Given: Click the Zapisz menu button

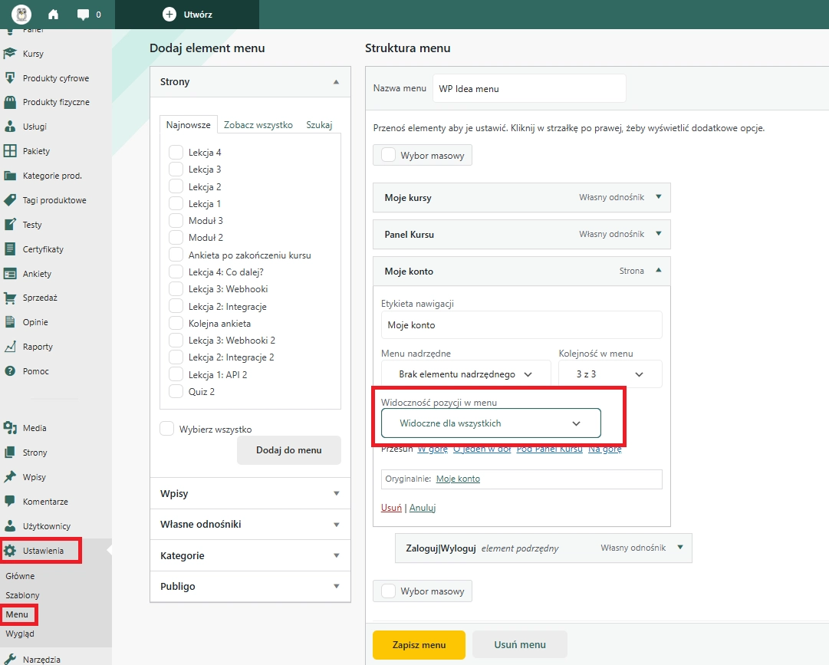Looking at the screenshot, I should (419, 645).
